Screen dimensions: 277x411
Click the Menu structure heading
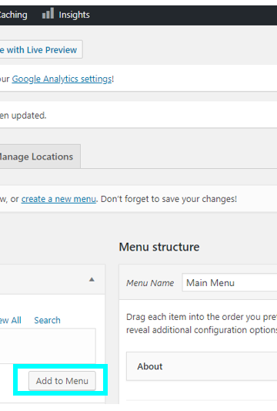(159, 247)
